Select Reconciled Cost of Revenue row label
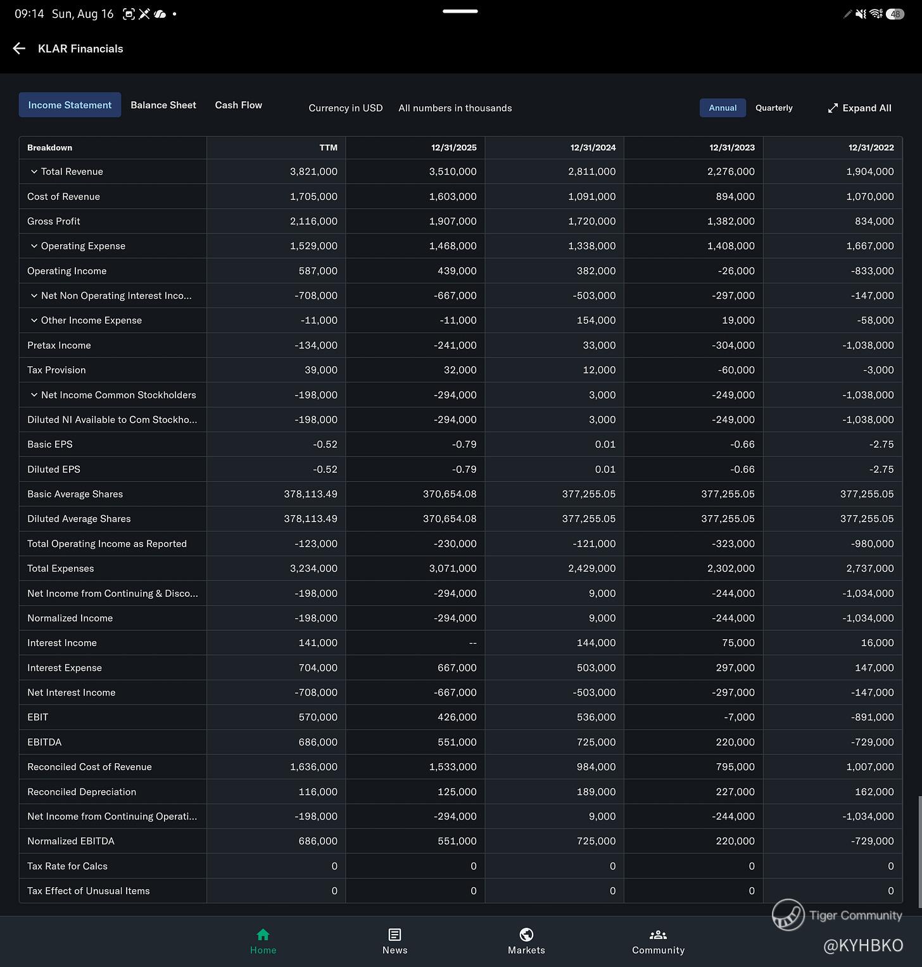 (x=89, y=766)
